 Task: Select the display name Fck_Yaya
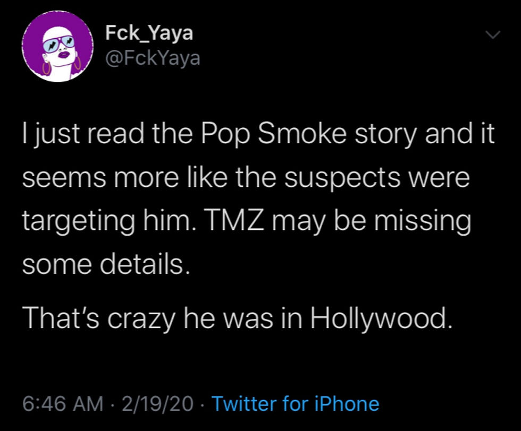point(149,32)
